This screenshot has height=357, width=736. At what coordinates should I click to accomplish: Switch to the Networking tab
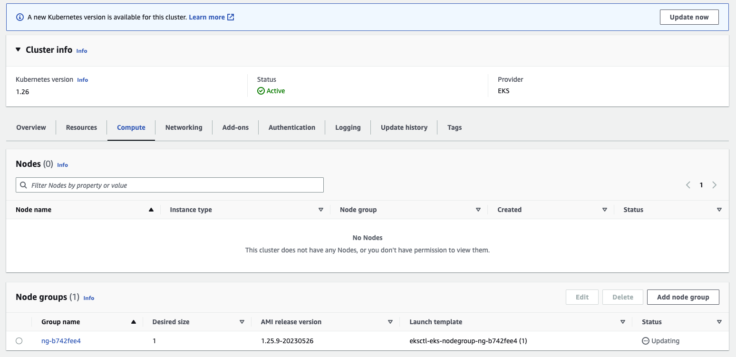coord(184,127)
